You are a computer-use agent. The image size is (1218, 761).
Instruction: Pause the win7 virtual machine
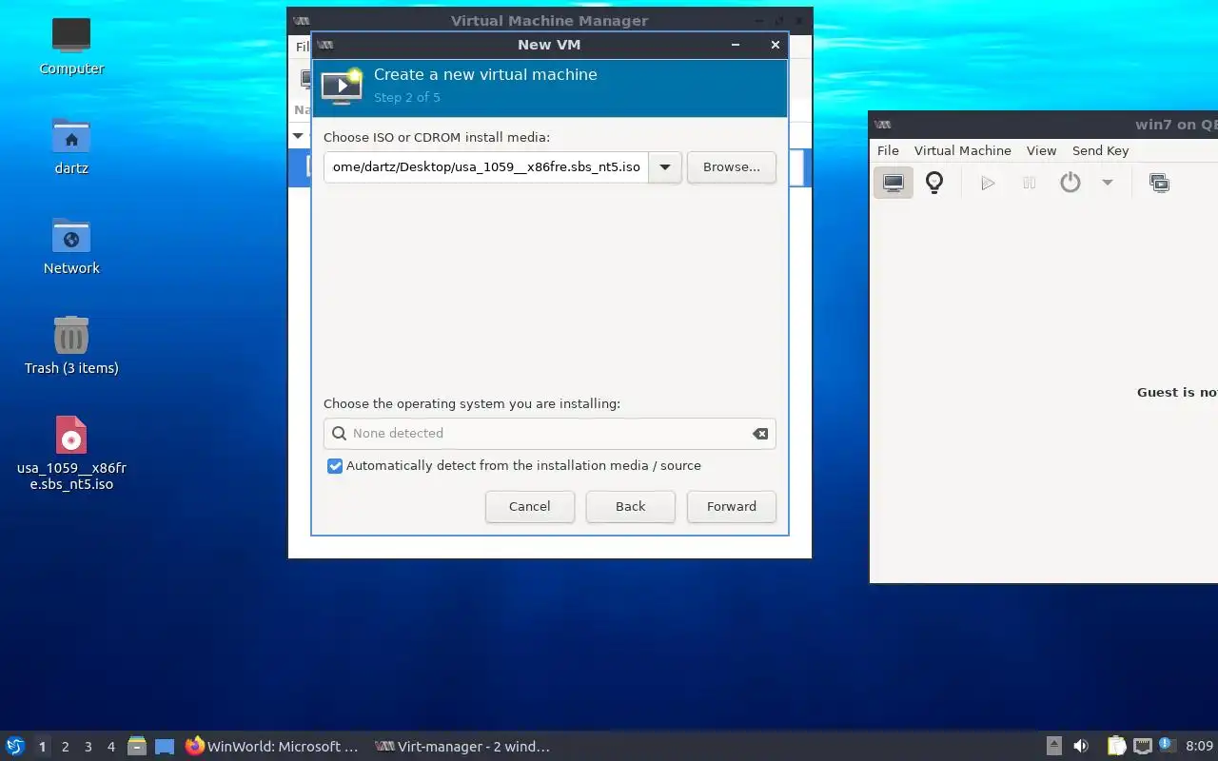(1029, 183)
